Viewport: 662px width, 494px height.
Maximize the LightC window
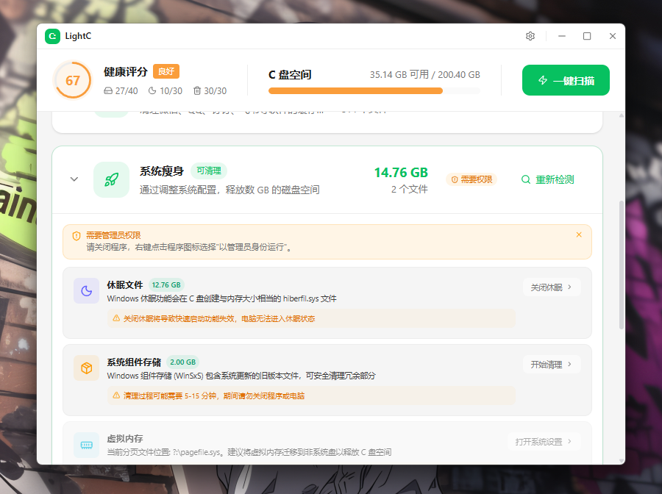(x=587, y=36)
